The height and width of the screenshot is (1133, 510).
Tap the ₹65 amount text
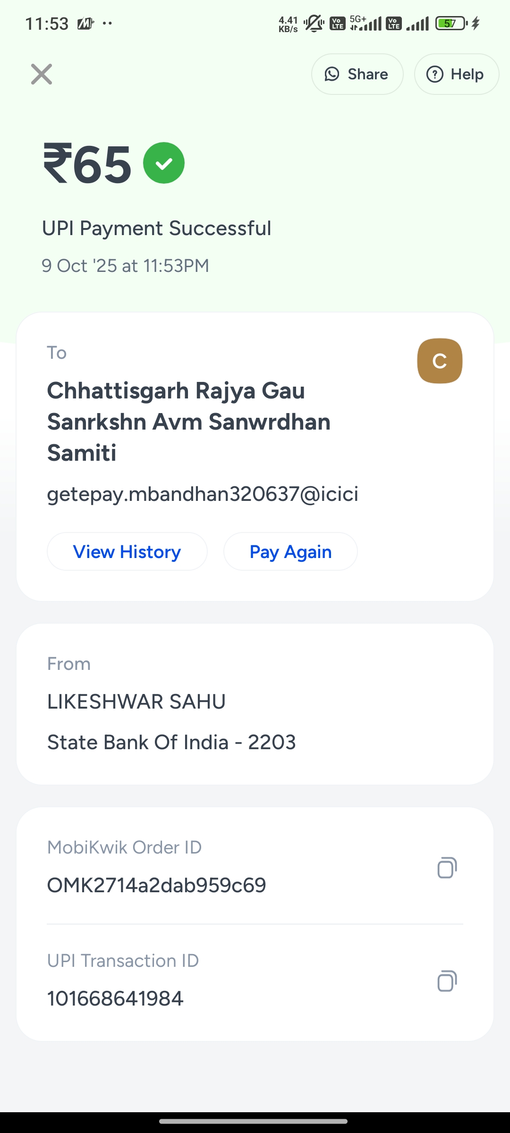pos(88,164)
